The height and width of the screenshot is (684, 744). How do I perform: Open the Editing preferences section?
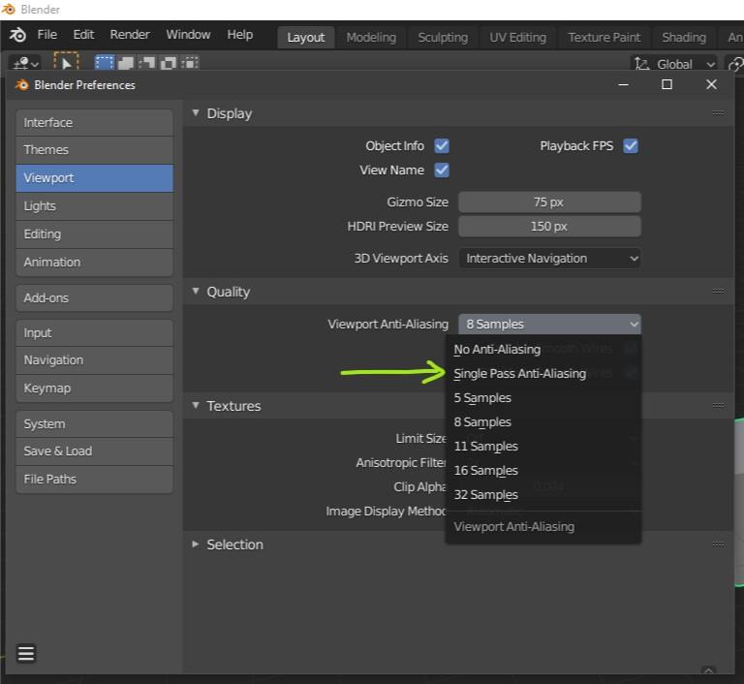(94, 234)
